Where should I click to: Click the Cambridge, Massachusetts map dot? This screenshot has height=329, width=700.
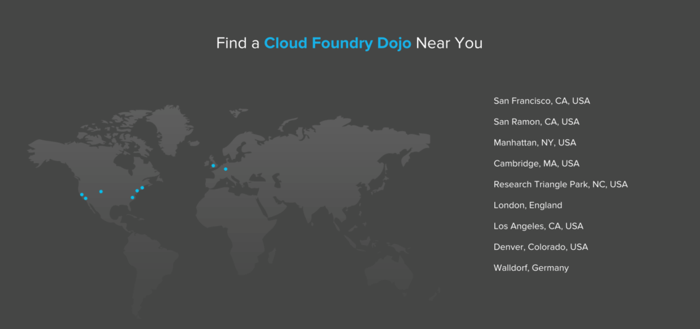tap(142, 188)
